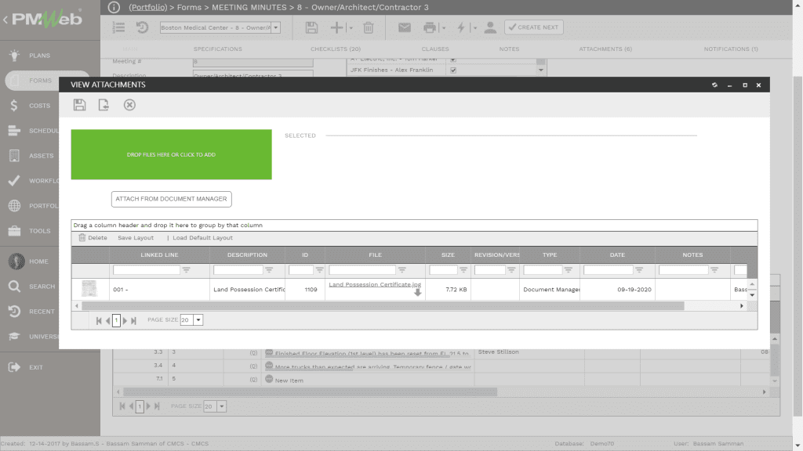
Task: Click the background grid horizontal scrollbar
Action: tap(311, 391)
